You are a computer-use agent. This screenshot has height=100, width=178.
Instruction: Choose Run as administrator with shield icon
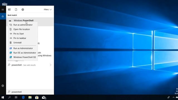point(23,25)
